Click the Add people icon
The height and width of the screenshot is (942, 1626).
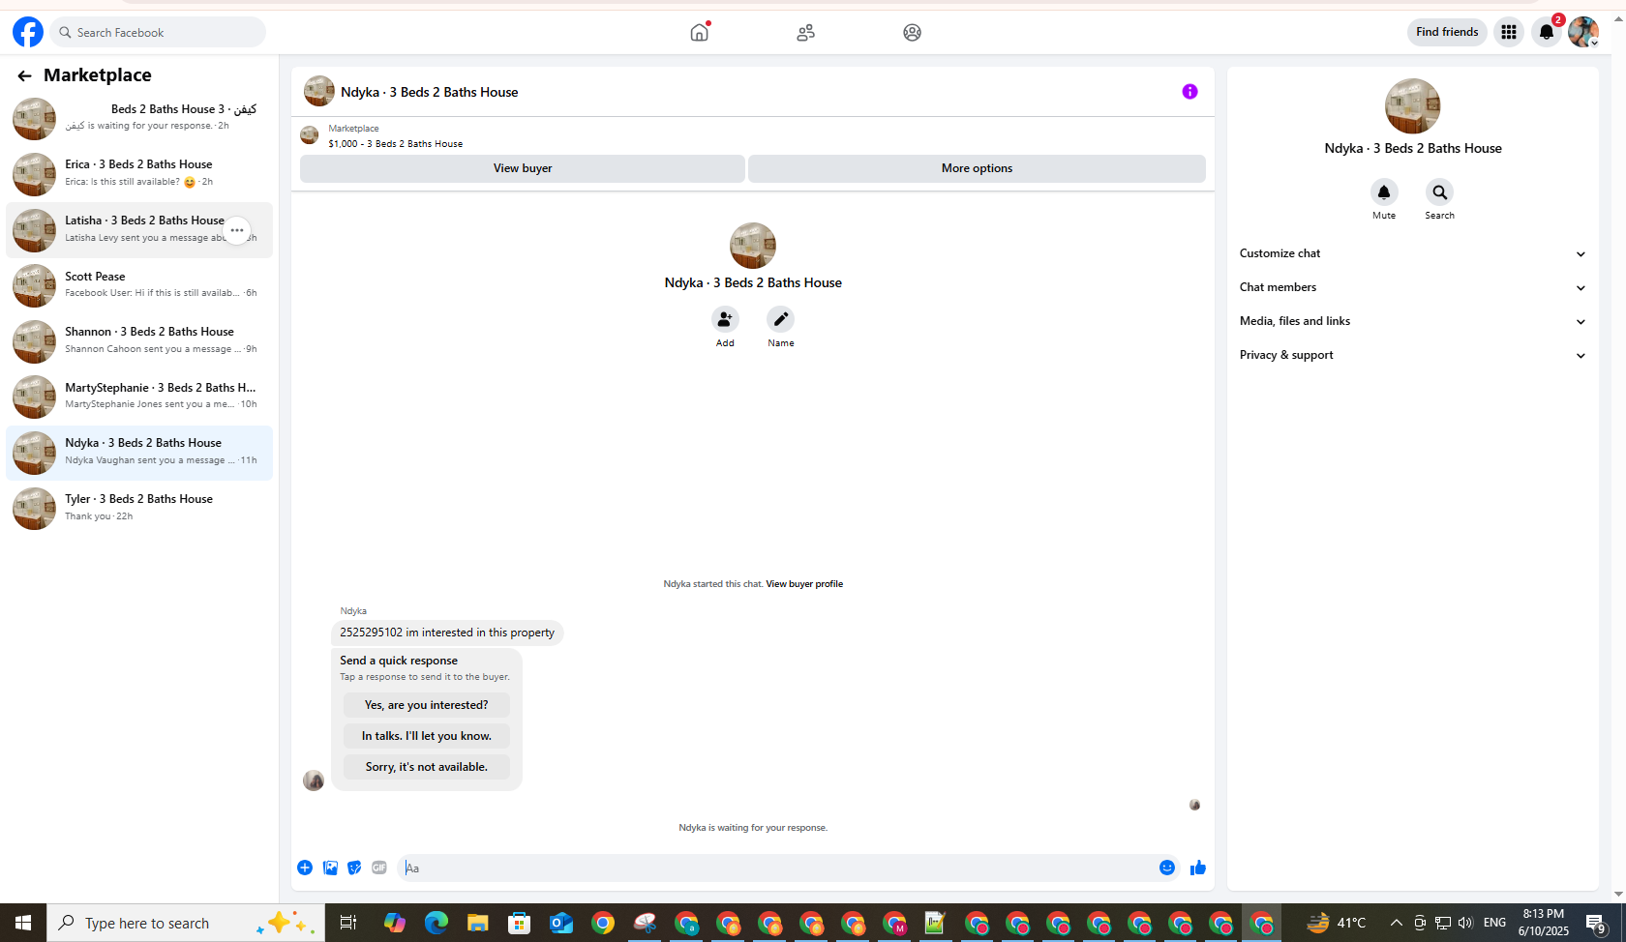[x=725, y=319]
